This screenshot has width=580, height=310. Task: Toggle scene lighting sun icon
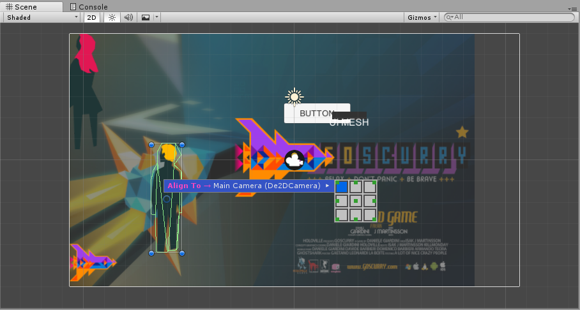click(x=112, y=17)
